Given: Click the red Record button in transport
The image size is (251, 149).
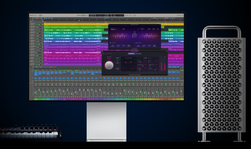Looking at the screenshot, I should (85, 15).
